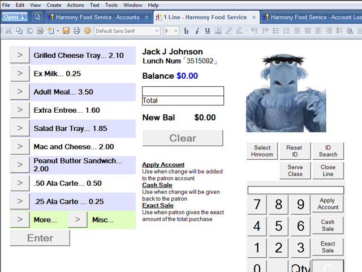Add Adult Meal with its arrow button
Screen dimensions: 362x272
(x=20, y=92)
